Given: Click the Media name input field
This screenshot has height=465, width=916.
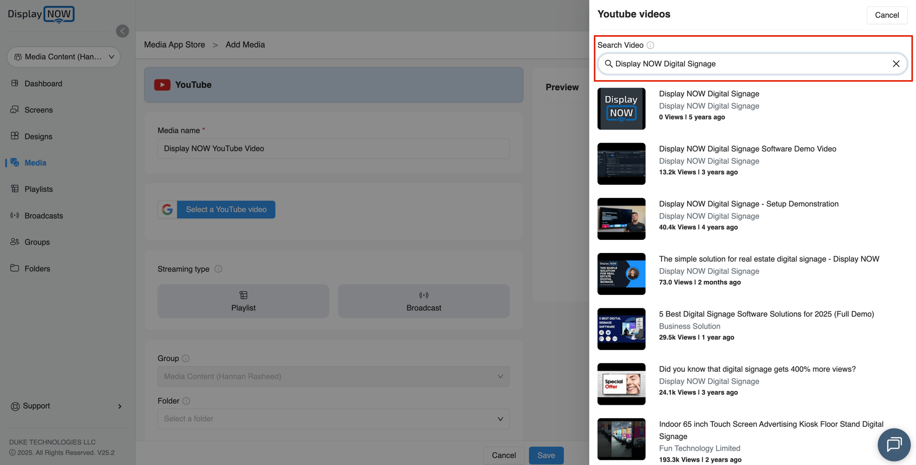Looking at the screenshot, I should pyautogui.click(x=334, y=149).
